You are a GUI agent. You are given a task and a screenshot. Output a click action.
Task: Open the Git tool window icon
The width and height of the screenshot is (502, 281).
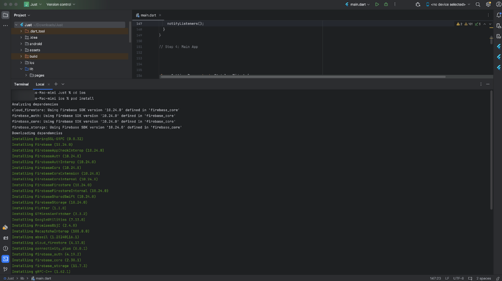pyautogui.click(x=5, y=269)
